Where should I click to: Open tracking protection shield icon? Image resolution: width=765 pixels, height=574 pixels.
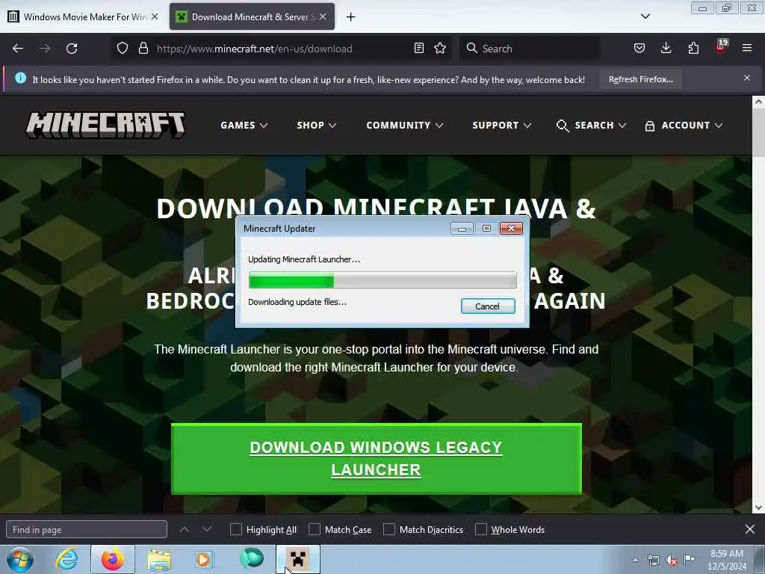123,49
